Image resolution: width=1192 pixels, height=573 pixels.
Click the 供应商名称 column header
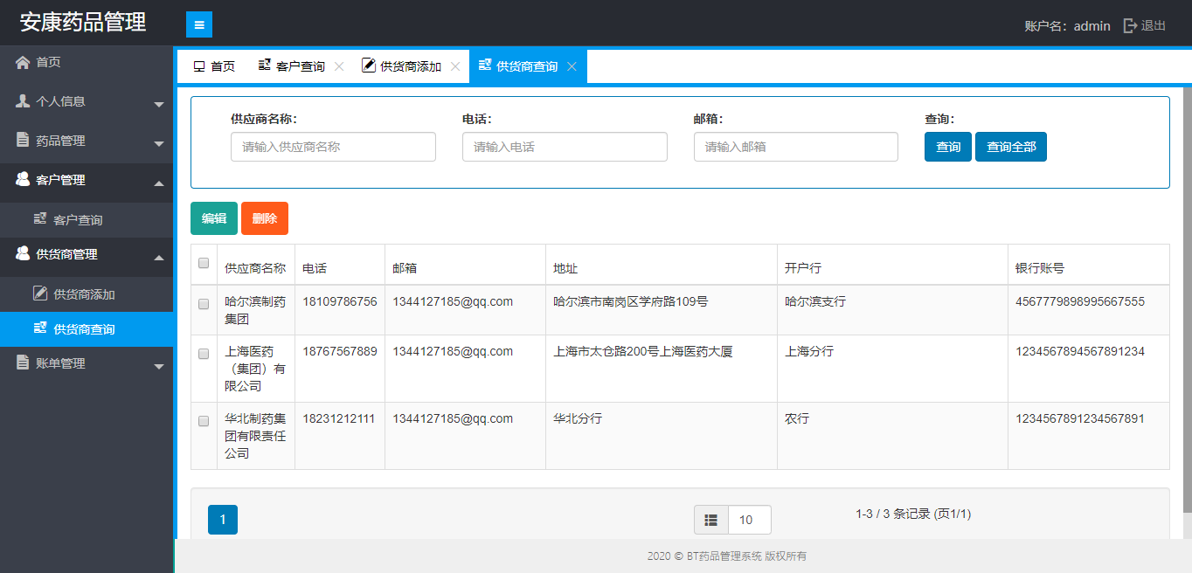(x=255, y=268)
